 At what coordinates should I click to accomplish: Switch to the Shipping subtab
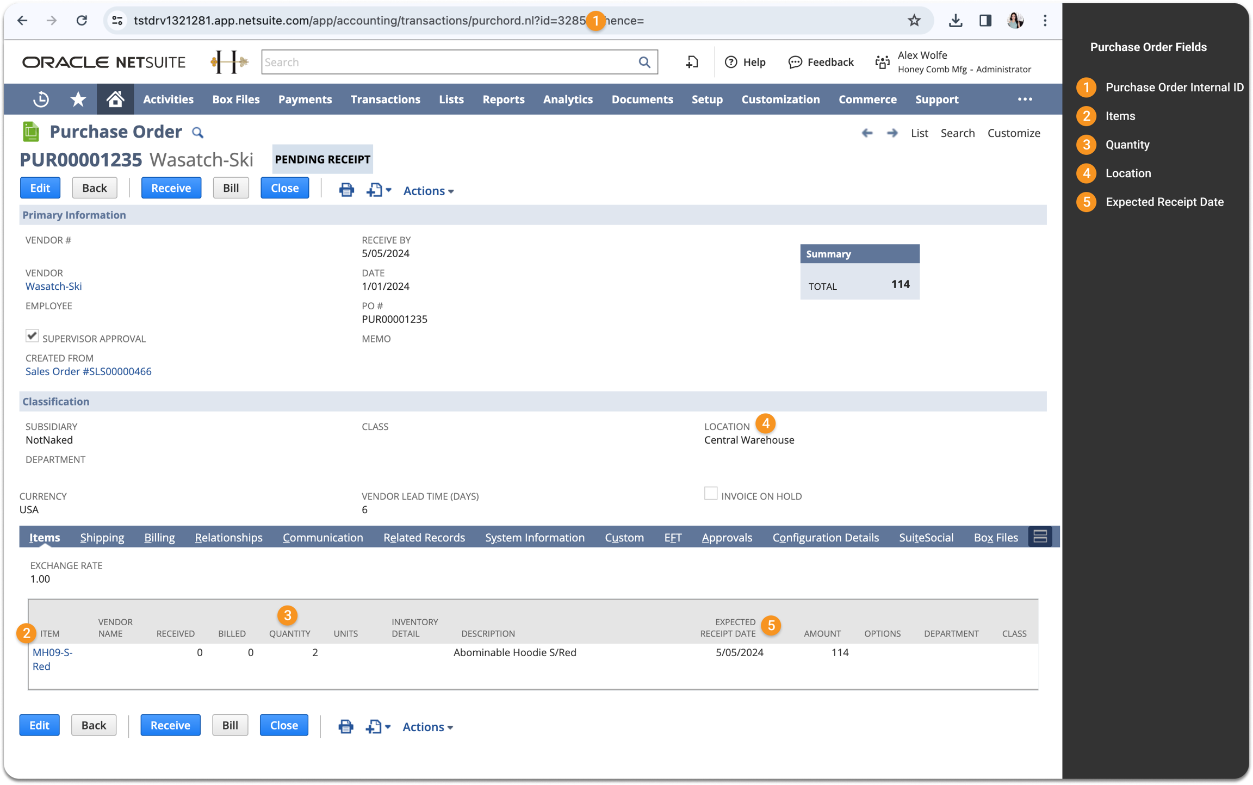(x=102, y=538)
